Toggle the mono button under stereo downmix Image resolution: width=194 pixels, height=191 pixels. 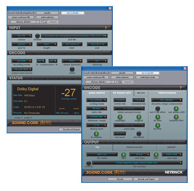72,69
